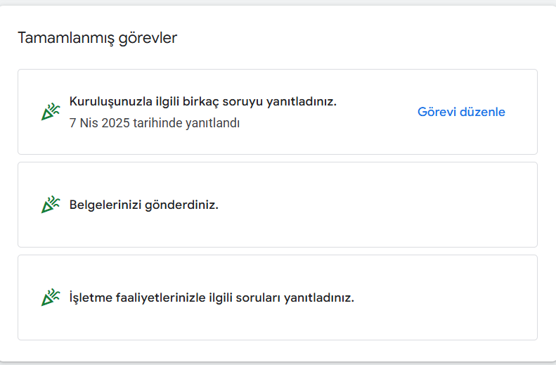This screenshot has width=556, height=365.
Task: Click the green celebration icon in third card
Action: tap(51, 297)
